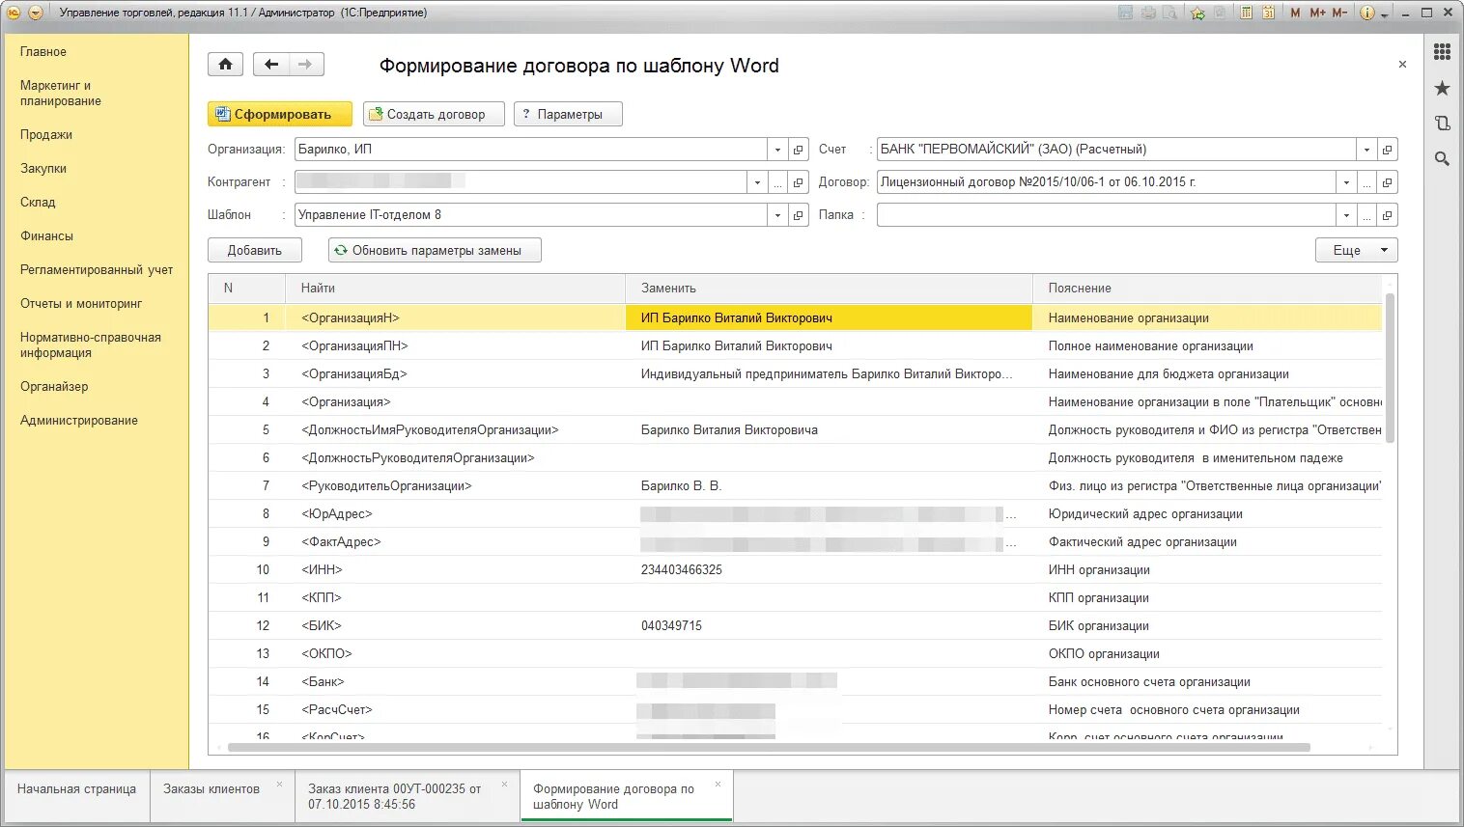Expand the Организация dropdown arrow
Viewport: 1464px width, 827px height.
777,150
